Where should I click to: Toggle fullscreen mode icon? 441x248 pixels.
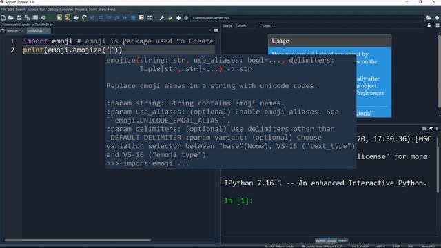150,18
